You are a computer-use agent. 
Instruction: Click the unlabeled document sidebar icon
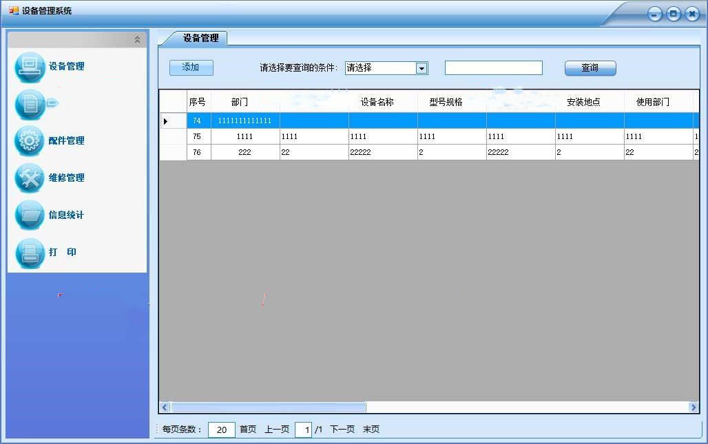point(30,104)
